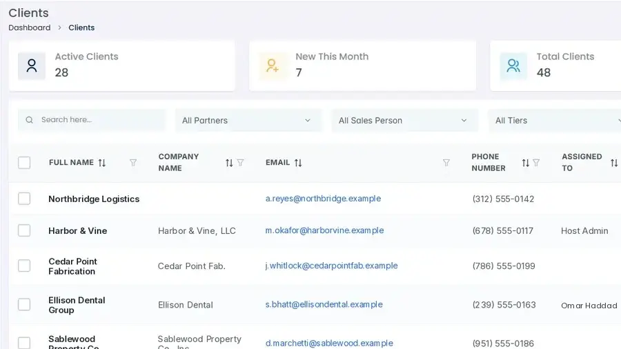Click the Total Clients count 48
Screen dimensions: 621x349
point(544,72)
